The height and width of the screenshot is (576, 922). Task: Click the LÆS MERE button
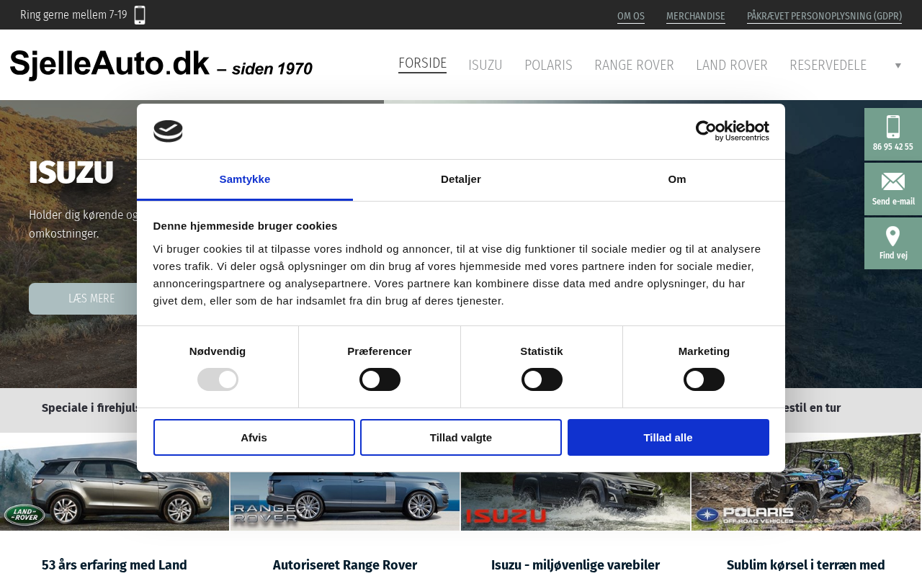pos(91,299)
